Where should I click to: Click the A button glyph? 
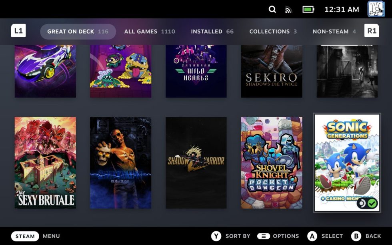[312, 236]
